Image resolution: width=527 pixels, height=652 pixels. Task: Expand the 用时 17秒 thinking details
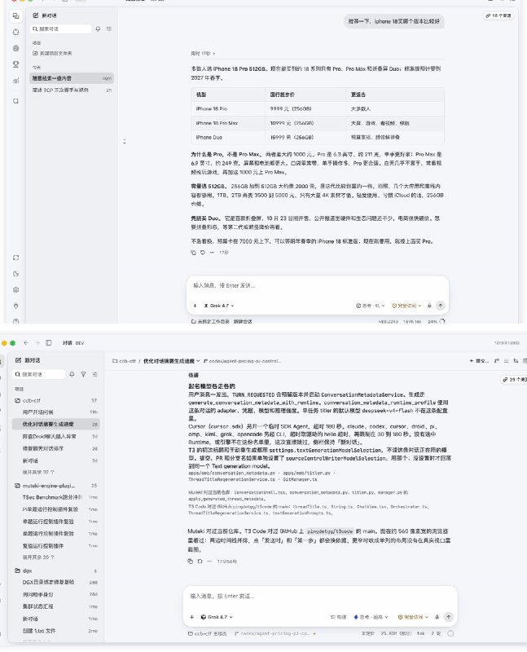[x=203, y=54]
